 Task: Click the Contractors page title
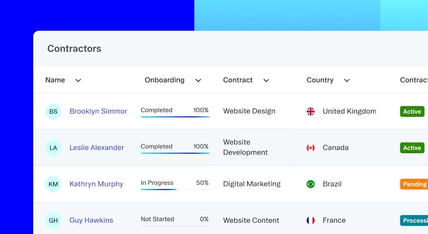pos(74,48)
